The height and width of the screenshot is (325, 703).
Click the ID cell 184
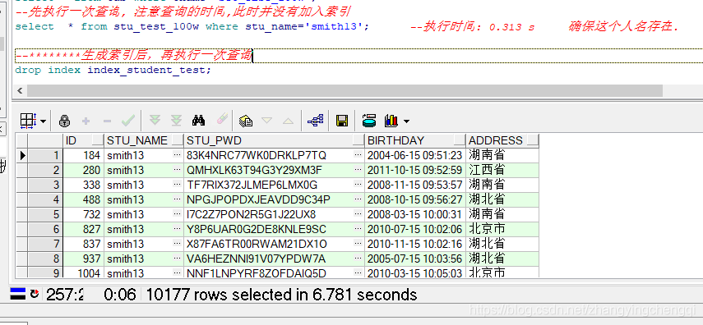pos(83,155)
